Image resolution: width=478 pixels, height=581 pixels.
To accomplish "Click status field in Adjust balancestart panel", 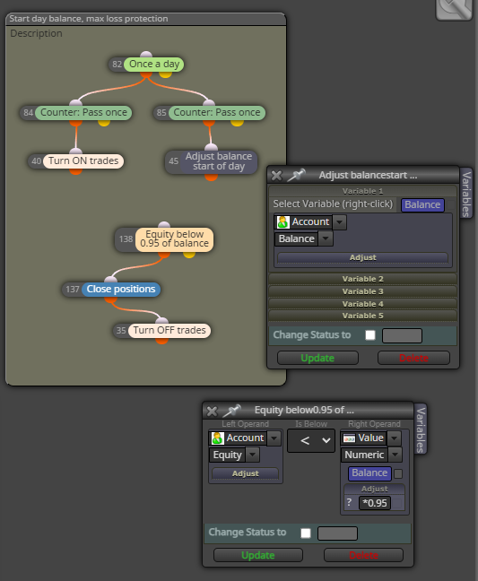I will [402, 335].
